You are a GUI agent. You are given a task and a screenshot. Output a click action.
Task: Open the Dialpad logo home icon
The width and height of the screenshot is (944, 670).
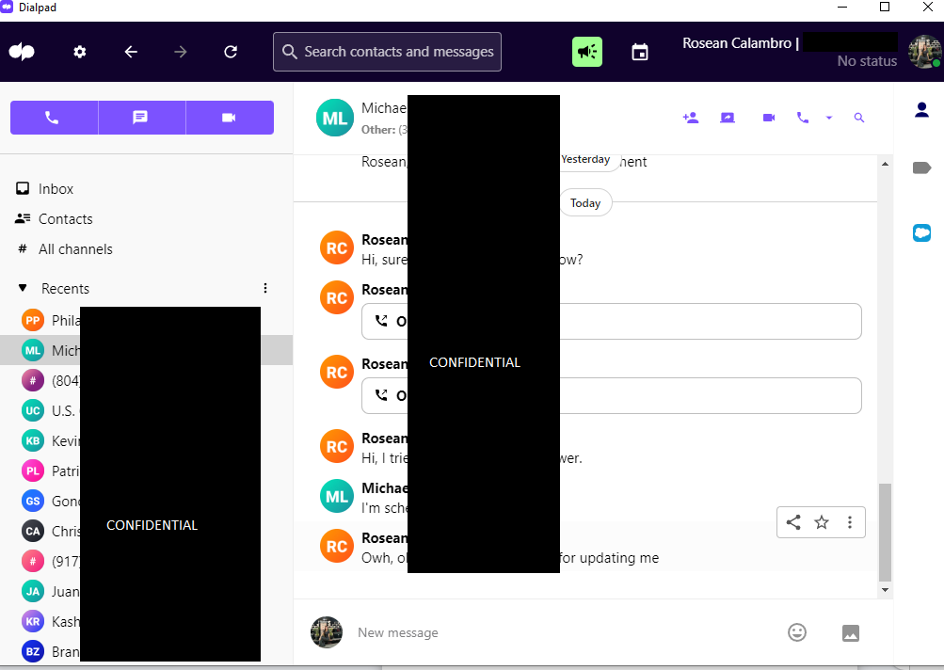point(22,52)
